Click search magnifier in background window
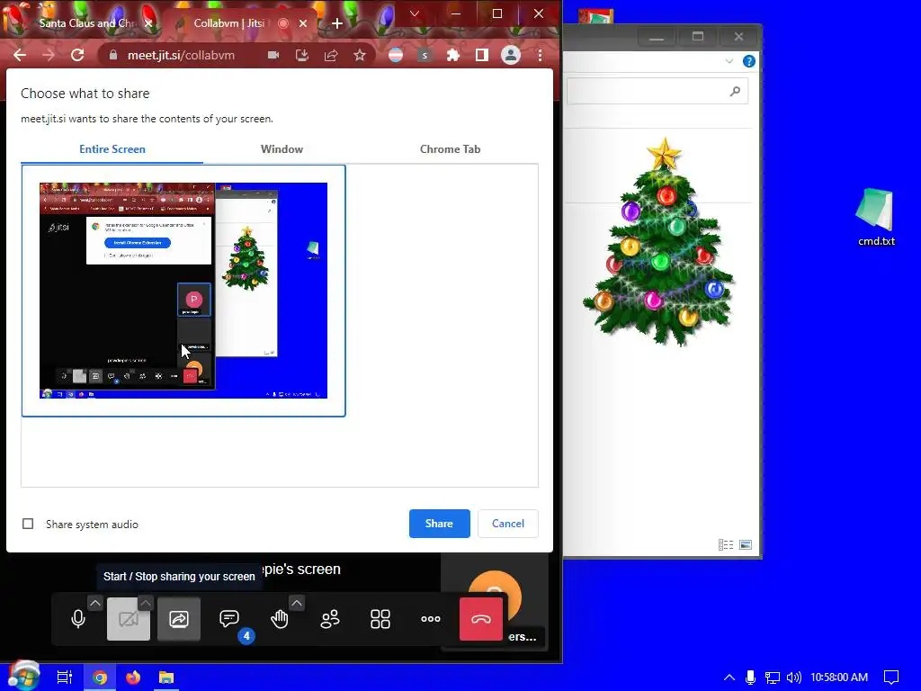The height and width of the screenshot is (691, 921). (x=735, y=91)
